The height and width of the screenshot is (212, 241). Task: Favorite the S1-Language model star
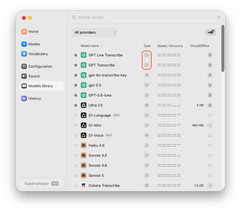pos(76,115)
